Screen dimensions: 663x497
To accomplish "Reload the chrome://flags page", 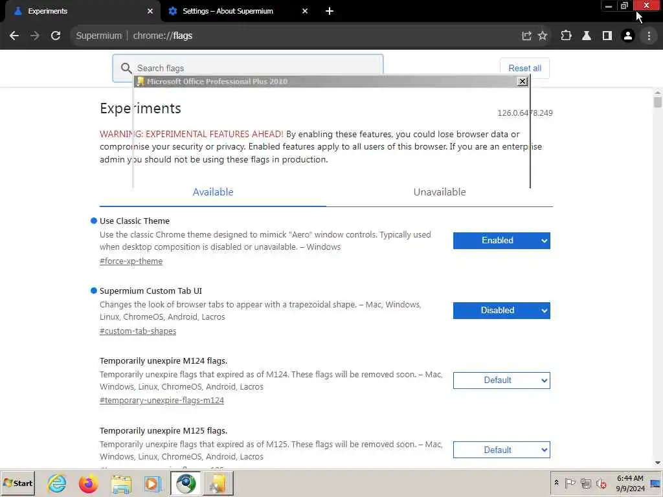I will 56,36.
